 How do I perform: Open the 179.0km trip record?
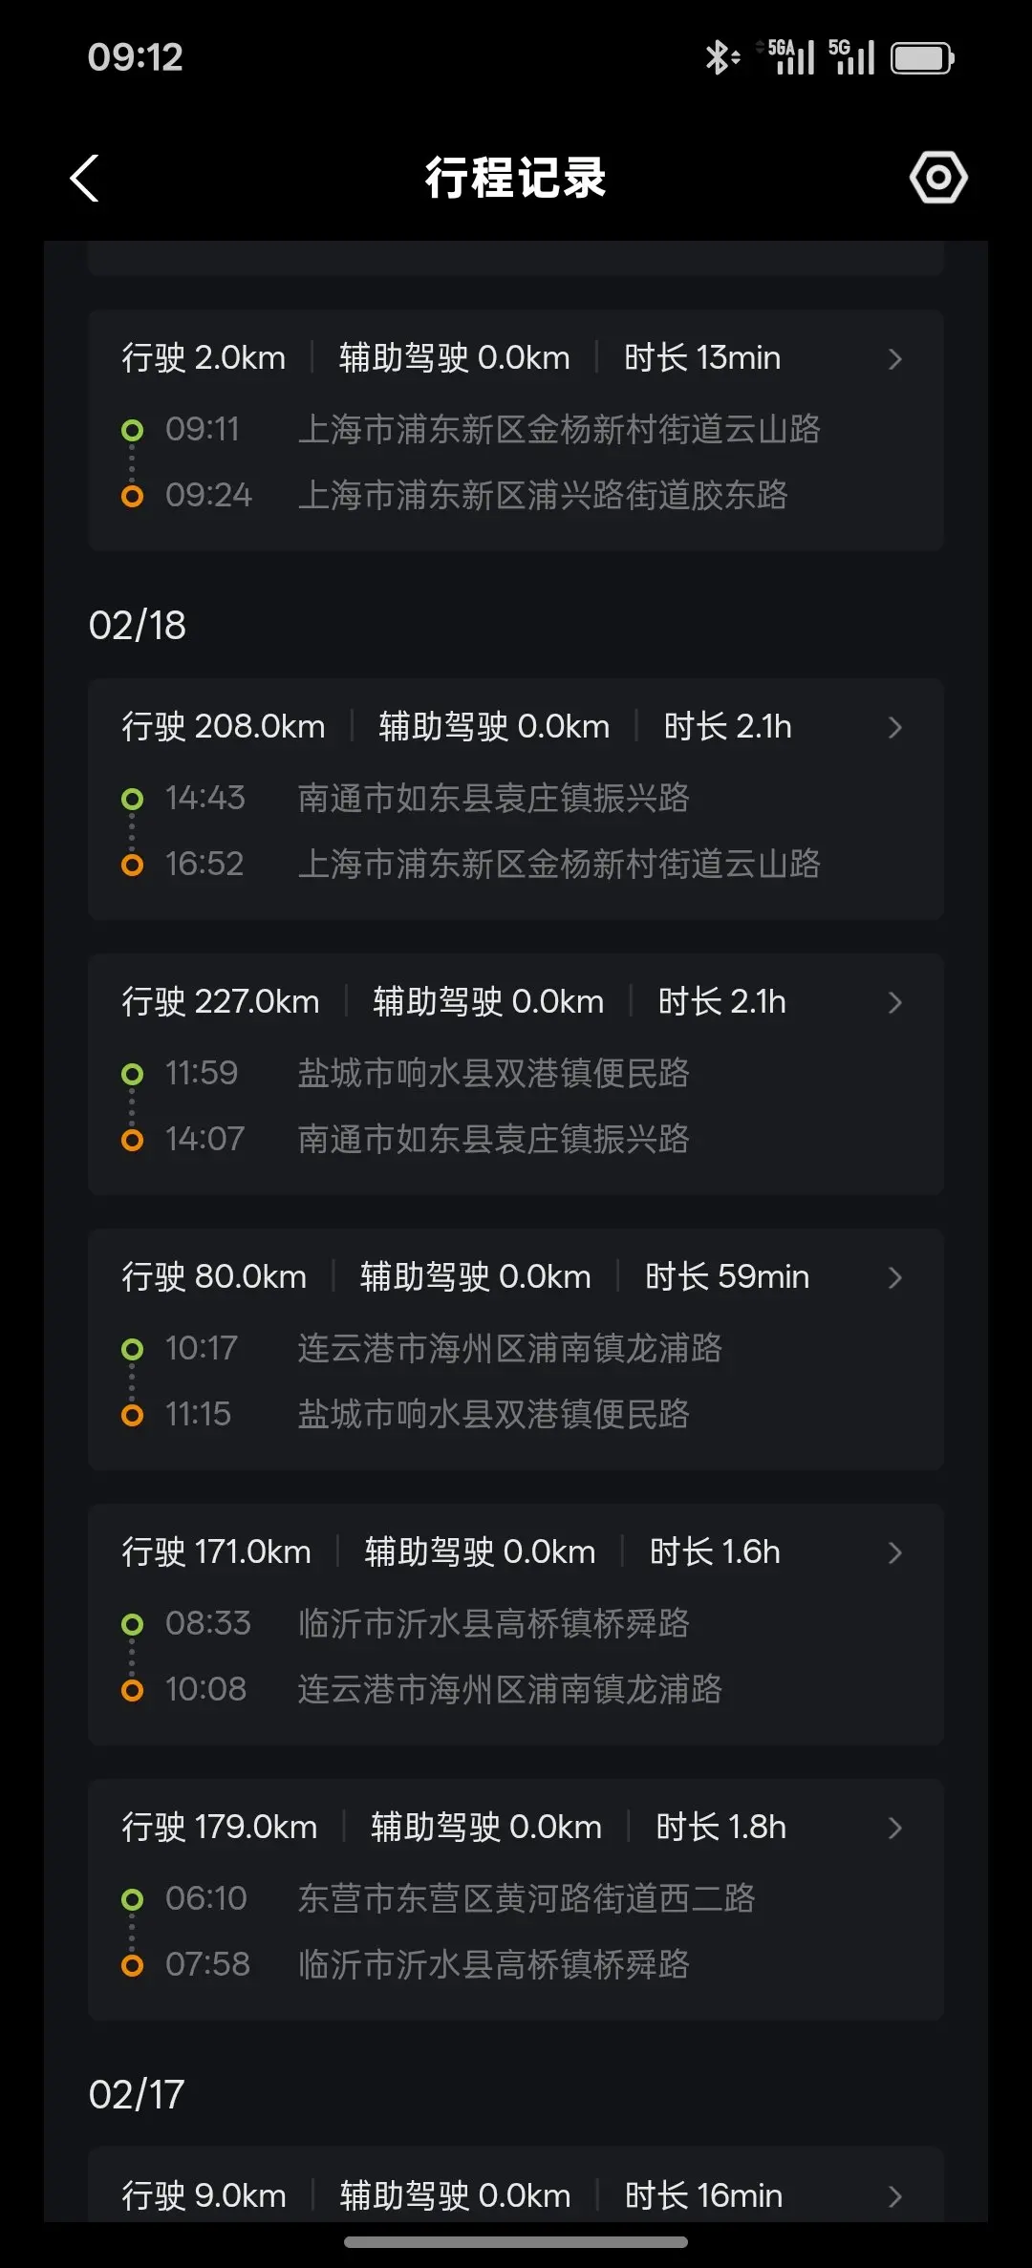(x=894, y=1829)
